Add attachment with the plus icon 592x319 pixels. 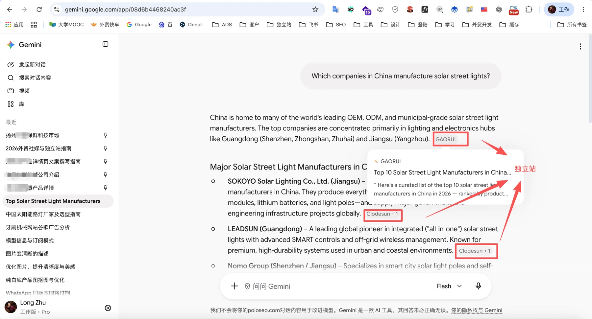tap(234, 286)
